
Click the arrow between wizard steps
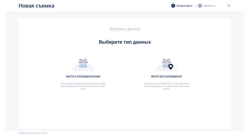195,6
